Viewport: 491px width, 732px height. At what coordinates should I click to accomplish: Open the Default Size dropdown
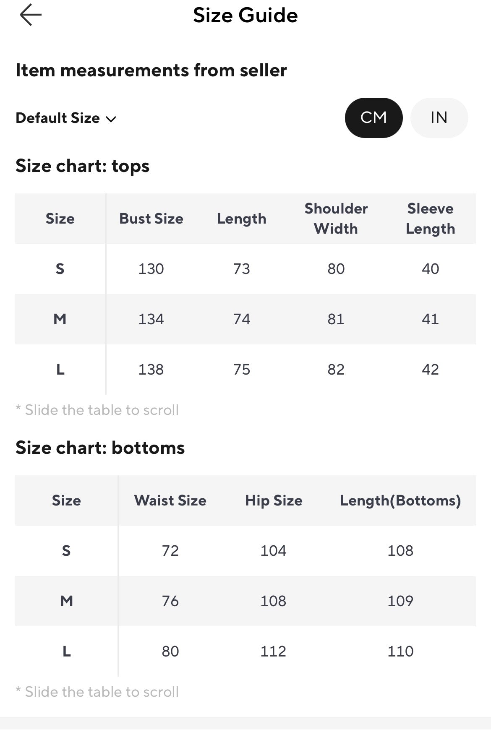(66, 118)
